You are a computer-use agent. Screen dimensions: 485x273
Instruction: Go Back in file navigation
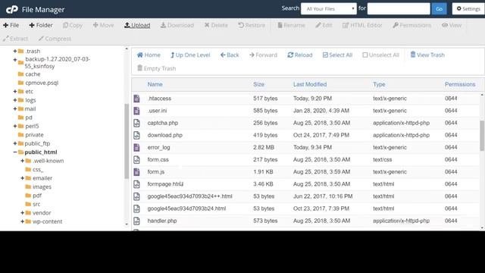pyautogui.click(x=230, y=55)
